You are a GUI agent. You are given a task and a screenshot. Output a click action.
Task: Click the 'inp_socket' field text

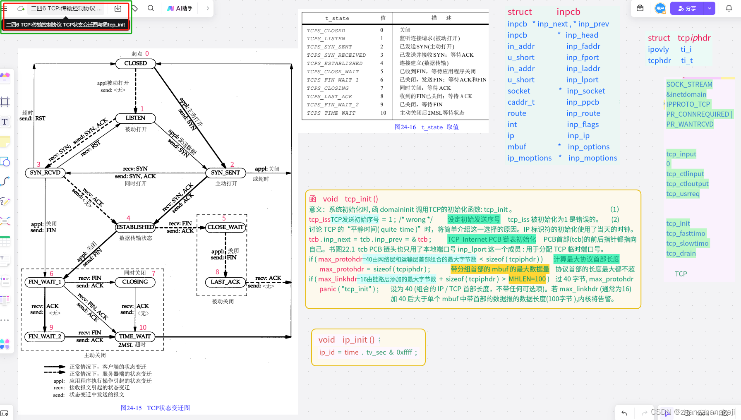tap(586, 91)
